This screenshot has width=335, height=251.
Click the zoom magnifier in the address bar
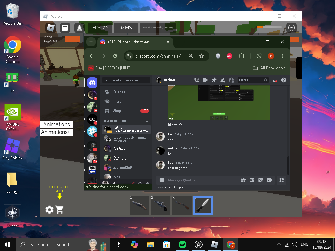pos(191,56)
